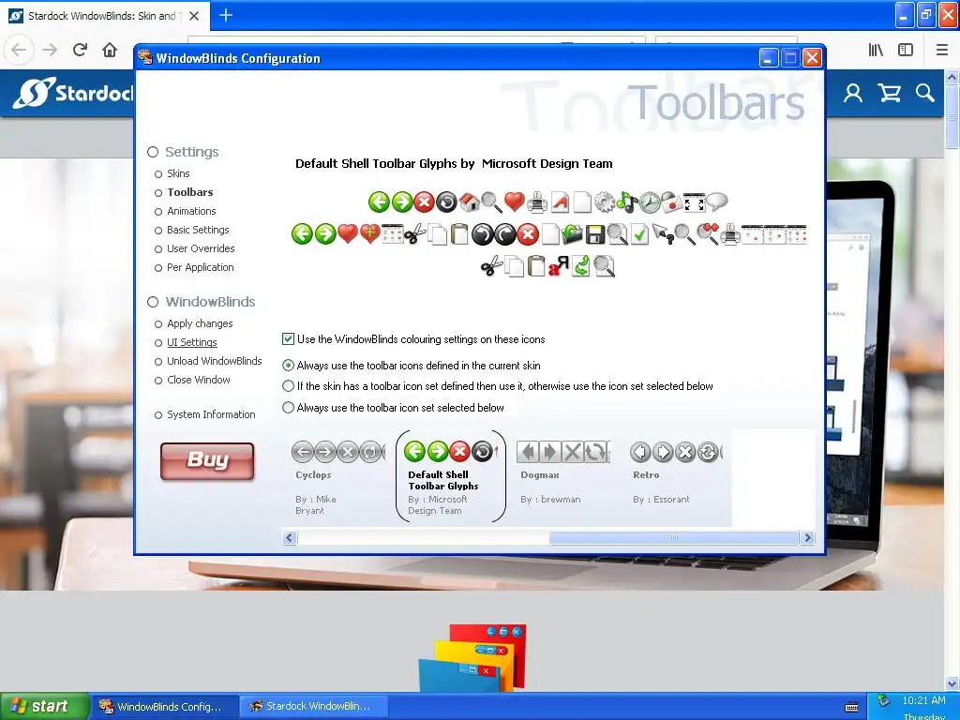This screenshot has height=720, width=960.
Task: Open Firefox hamburger menu
Action: coord(942,50)
